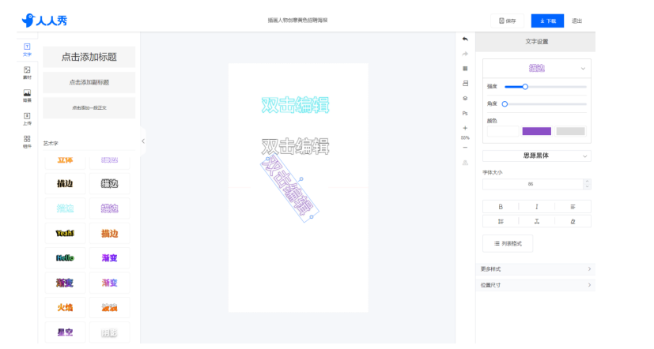Screen dimensions: 654x349
Task: Open the 素材 materials tab in sidebar
Action: 27,73
